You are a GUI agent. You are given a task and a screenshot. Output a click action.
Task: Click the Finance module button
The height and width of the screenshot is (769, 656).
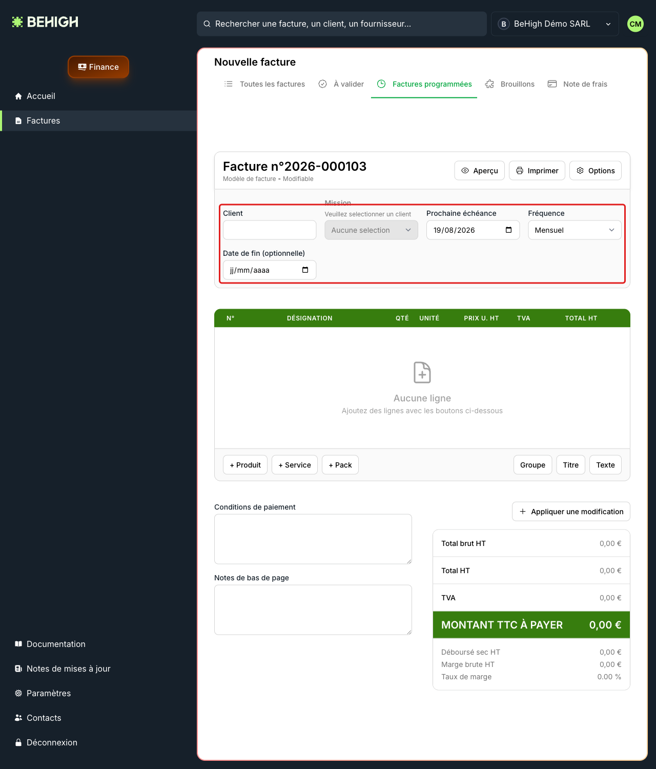pos(98,67)
